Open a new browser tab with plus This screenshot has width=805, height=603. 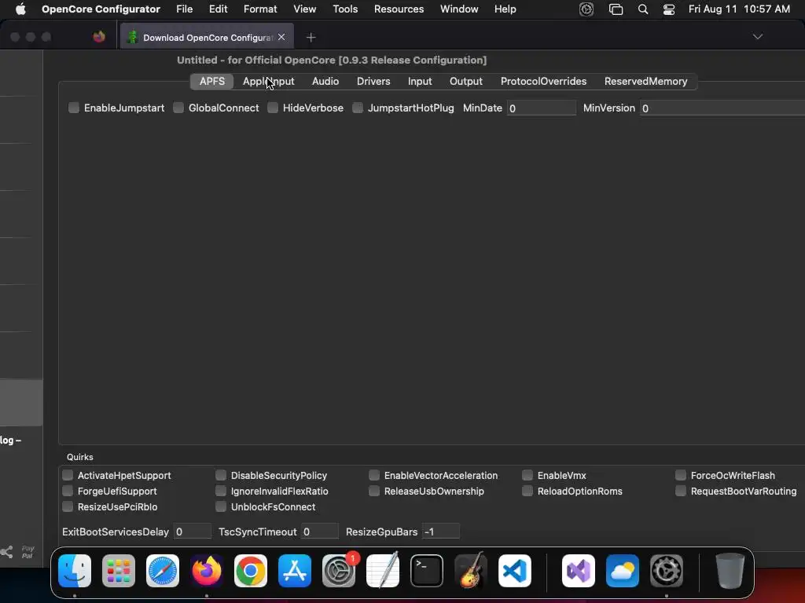(311, 38)
